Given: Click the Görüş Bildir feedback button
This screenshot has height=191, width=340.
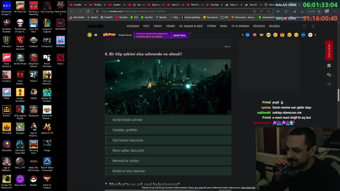Looking at the screenshot, I should [x=329, y=50].
